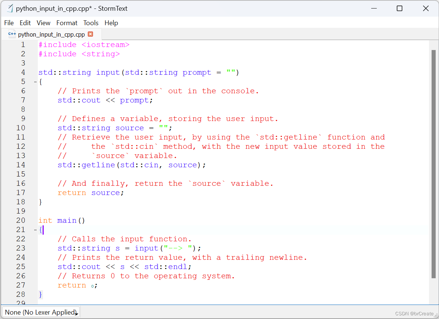The height and width of the screenshot is (319, 439).
Task: Click the '#include <iostream>' line
Action: [x=84, y=45]
